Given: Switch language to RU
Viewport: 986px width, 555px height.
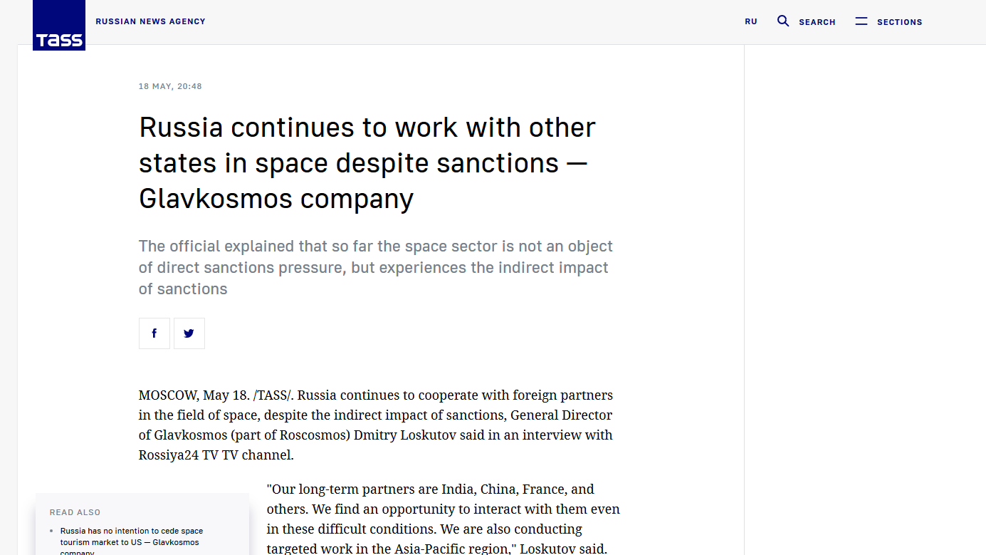Looking at the screenshot, I should click(751, 21).
